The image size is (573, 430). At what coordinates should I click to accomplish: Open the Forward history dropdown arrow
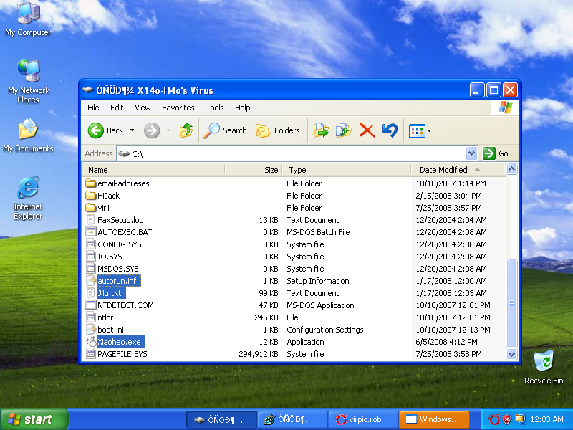(x=168, y=130)
